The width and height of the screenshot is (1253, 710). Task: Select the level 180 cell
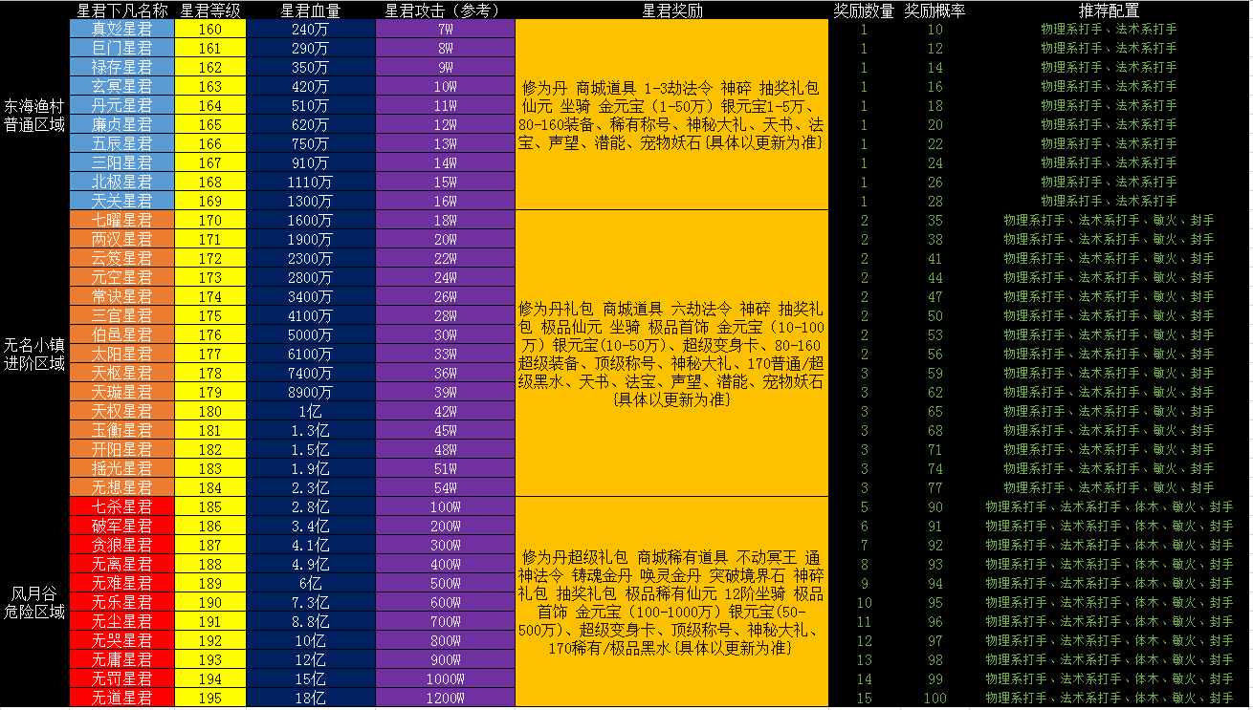point(210,411)
